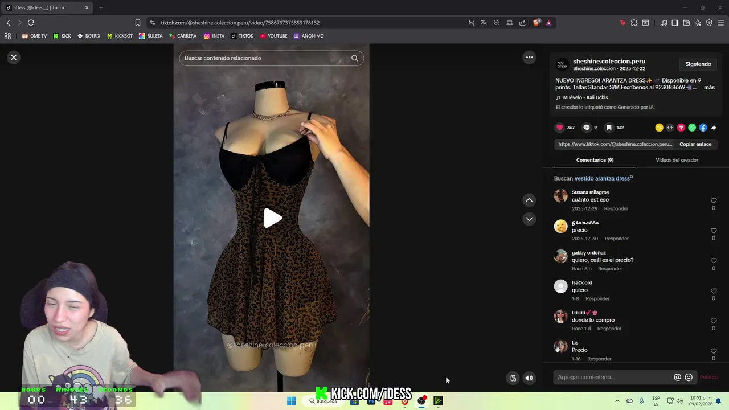Expand more share options arrow
The image size is (729, 410).
(714, 128)
